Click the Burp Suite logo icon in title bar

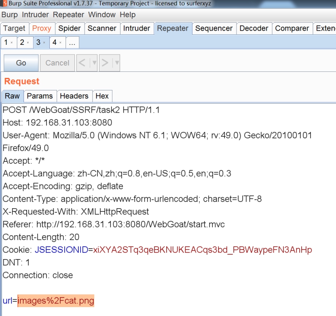pyautogui.click(x=4, y=3)
